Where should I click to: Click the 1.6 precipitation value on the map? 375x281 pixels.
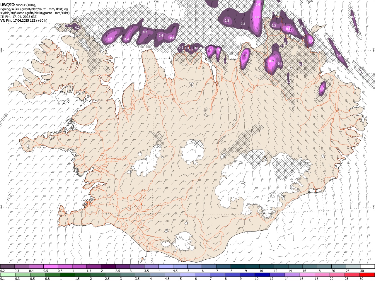(x=245, y=55)
